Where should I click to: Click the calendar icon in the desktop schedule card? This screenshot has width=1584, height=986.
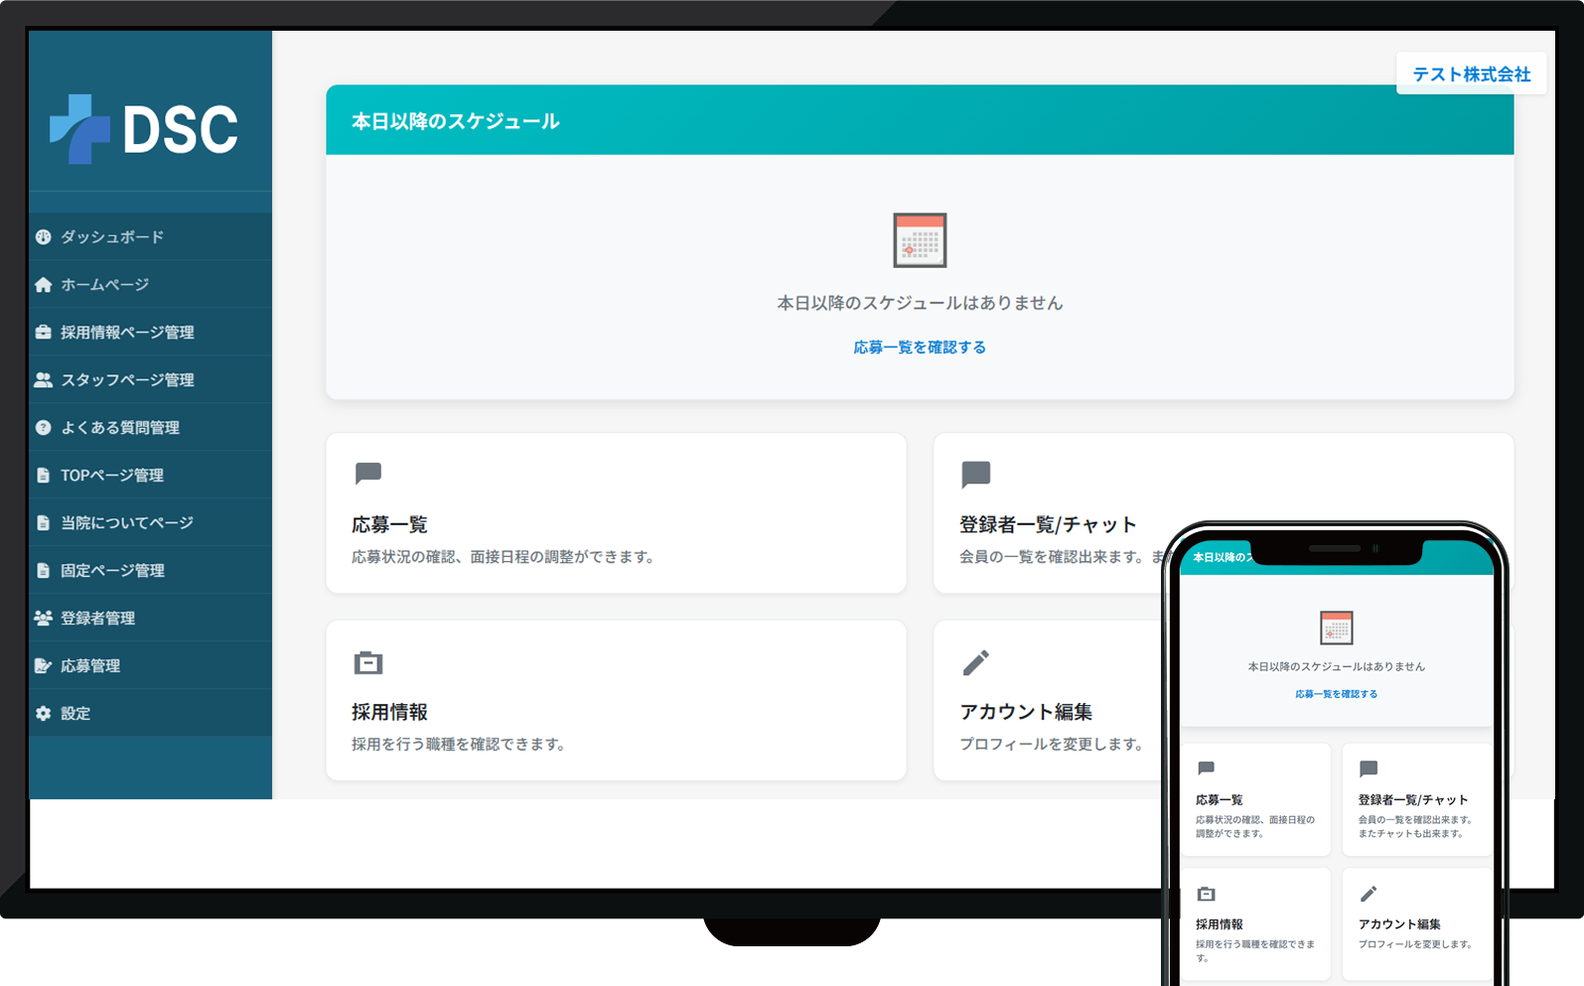tap(920, 240)
